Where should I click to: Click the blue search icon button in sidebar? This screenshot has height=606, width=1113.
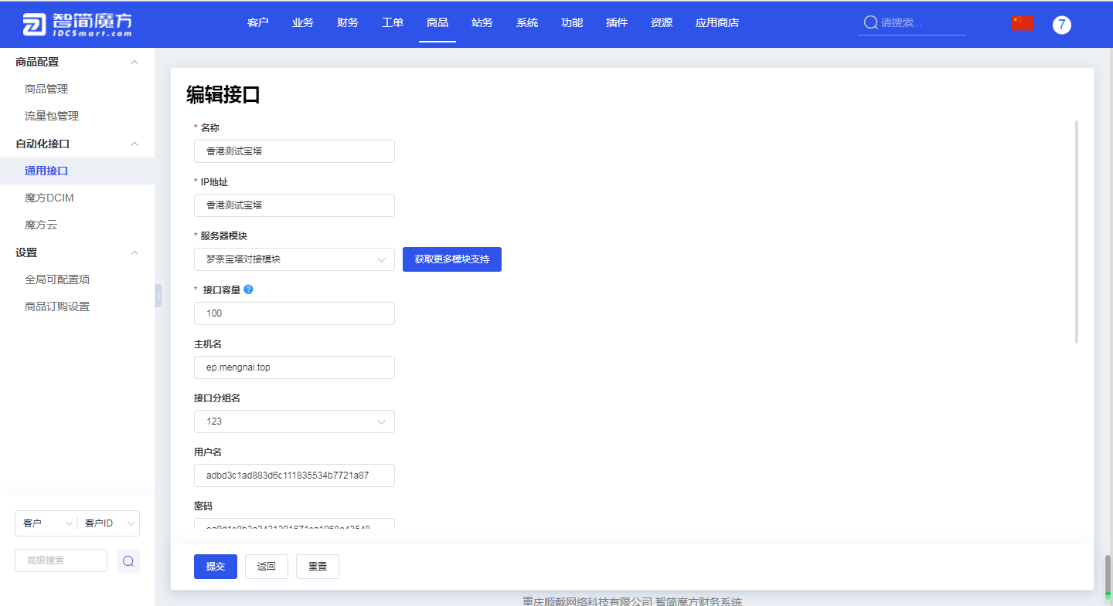pyautogui.click(x=128, y=561)
